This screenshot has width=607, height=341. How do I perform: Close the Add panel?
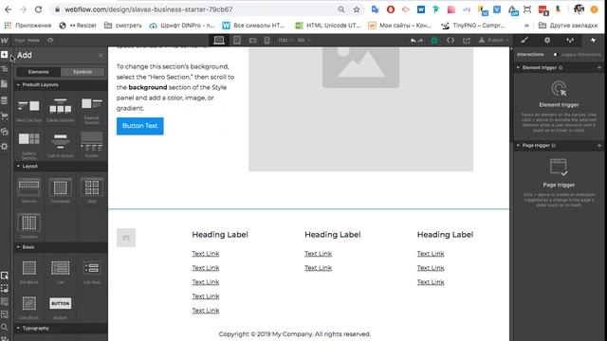click(x=101, y=55)
